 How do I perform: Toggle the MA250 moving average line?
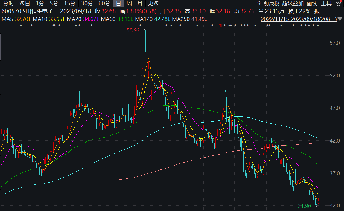pos(190,19)
